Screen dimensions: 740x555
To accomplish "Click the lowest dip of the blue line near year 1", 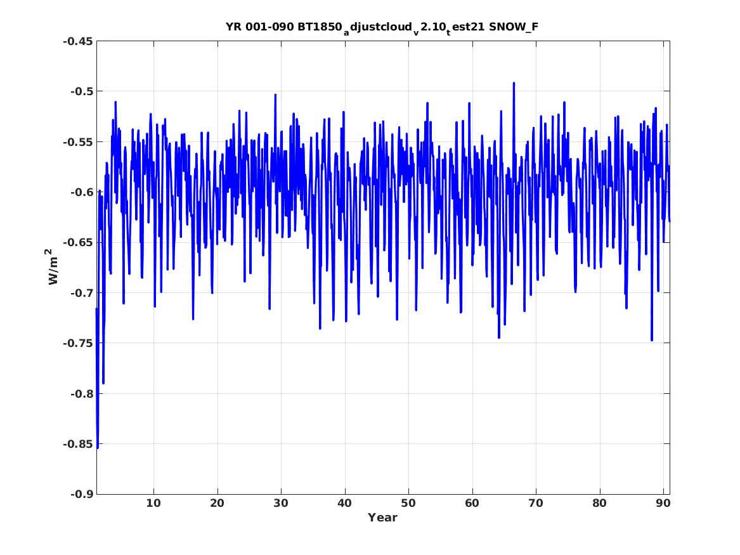I will (97, 447).
